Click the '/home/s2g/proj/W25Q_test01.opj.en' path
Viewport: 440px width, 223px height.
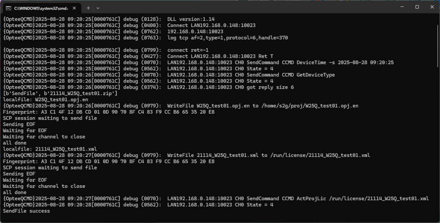pyautogui.click(x=310, y=106)
